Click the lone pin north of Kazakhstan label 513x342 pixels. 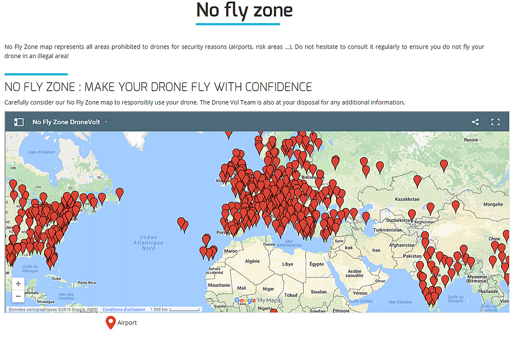[x=417, y=181]
